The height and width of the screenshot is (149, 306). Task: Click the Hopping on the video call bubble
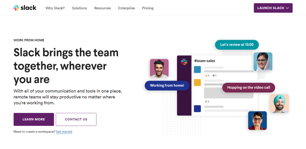(249, 87)
